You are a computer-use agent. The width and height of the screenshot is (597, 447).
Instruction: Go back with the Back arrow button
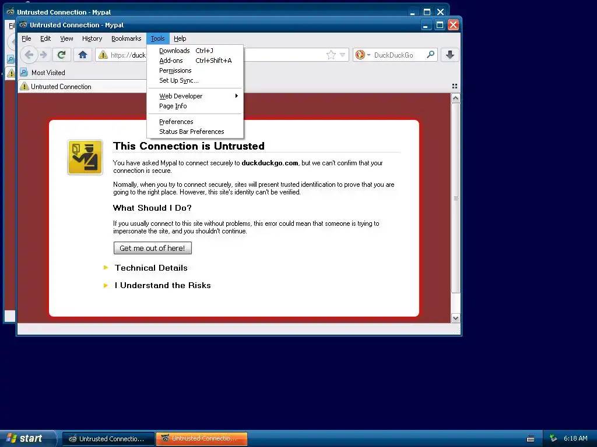pos(29,55)
